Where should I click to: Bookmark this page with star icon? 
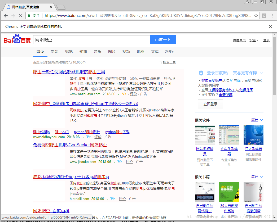click(256, 16)
